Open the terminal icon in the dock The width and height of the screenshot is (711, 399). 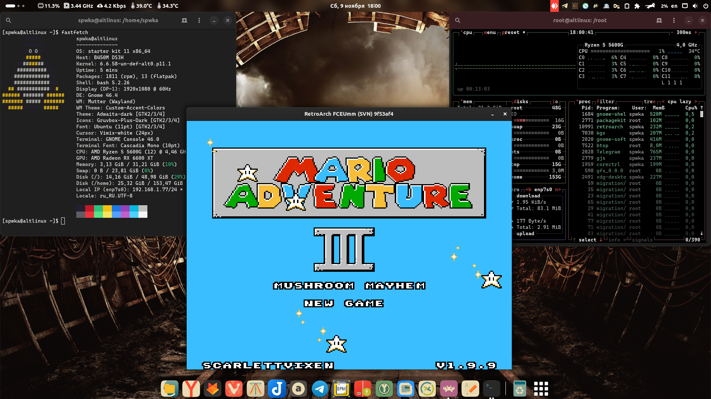pos(492,389)
